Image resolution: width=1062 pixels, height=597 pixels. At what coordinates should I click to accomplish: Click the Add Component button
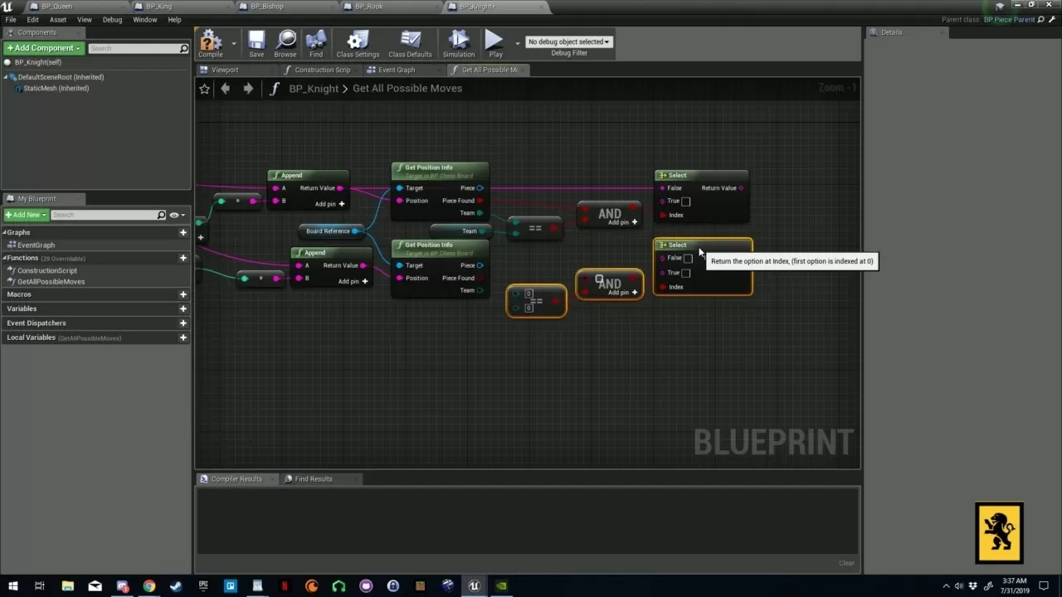click(x=42, y=47)
